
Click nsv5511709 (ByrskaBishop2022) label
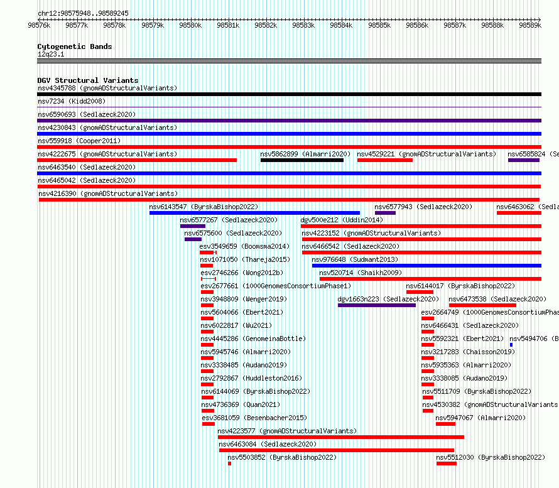coord(477,391)
